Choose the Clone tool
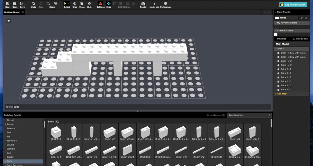The image size is (313, 166). [x=82, y=5]
